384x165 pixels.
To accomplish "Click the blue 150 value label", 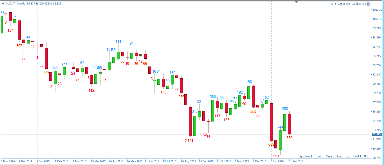I will pos(172,73).
